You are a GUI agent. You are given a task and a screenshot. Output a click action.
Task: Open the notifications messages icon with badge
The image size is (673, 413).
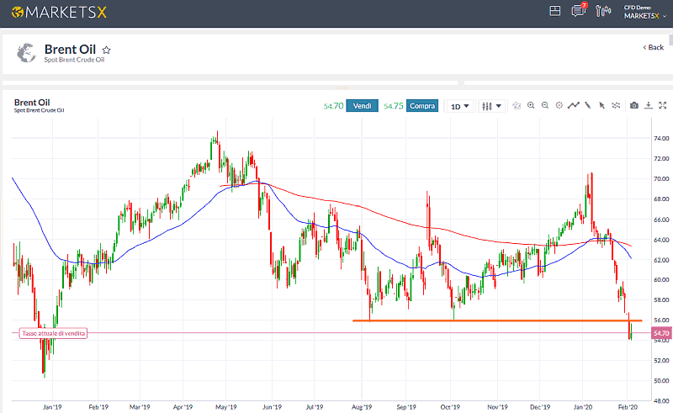[578, 11]
